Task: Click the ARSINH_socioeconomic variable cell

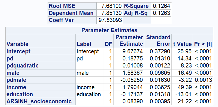Action: click(41, 102)
